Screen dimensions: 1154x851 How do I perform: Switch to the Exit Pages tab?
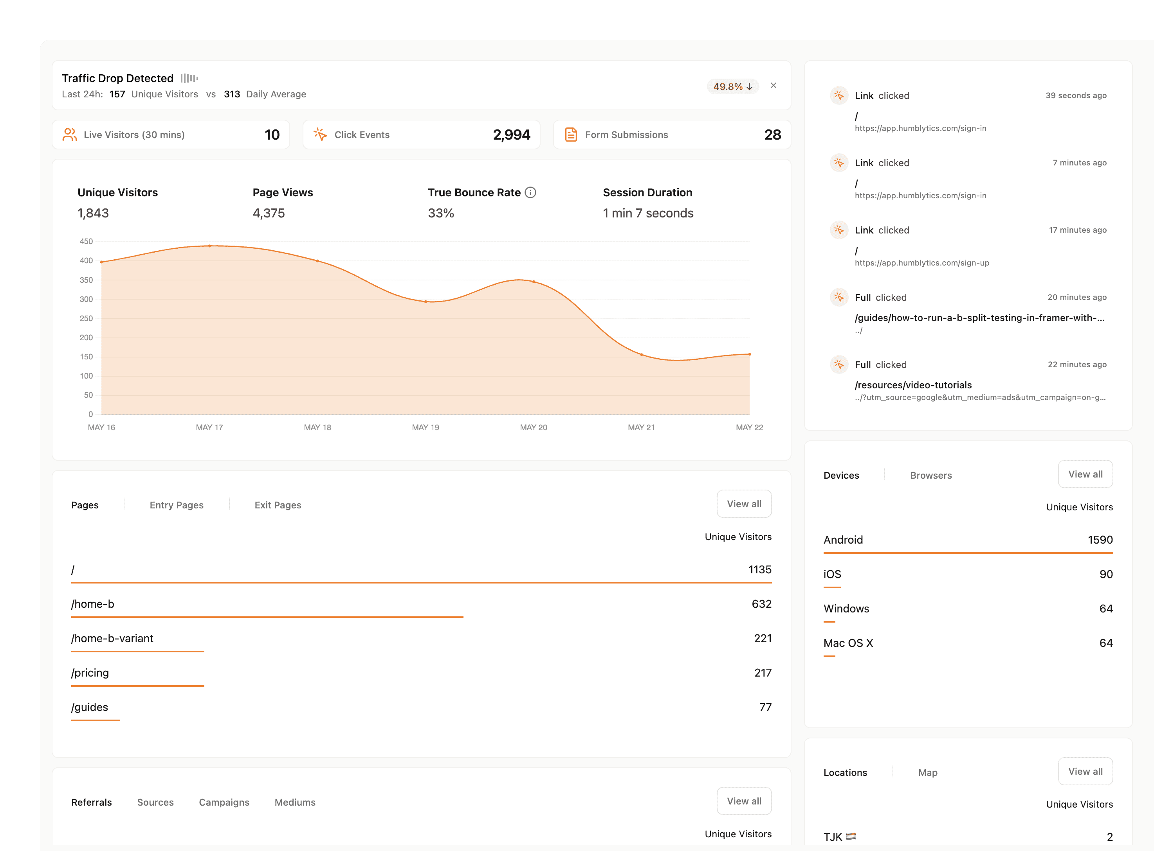click(x=278, y=505)
